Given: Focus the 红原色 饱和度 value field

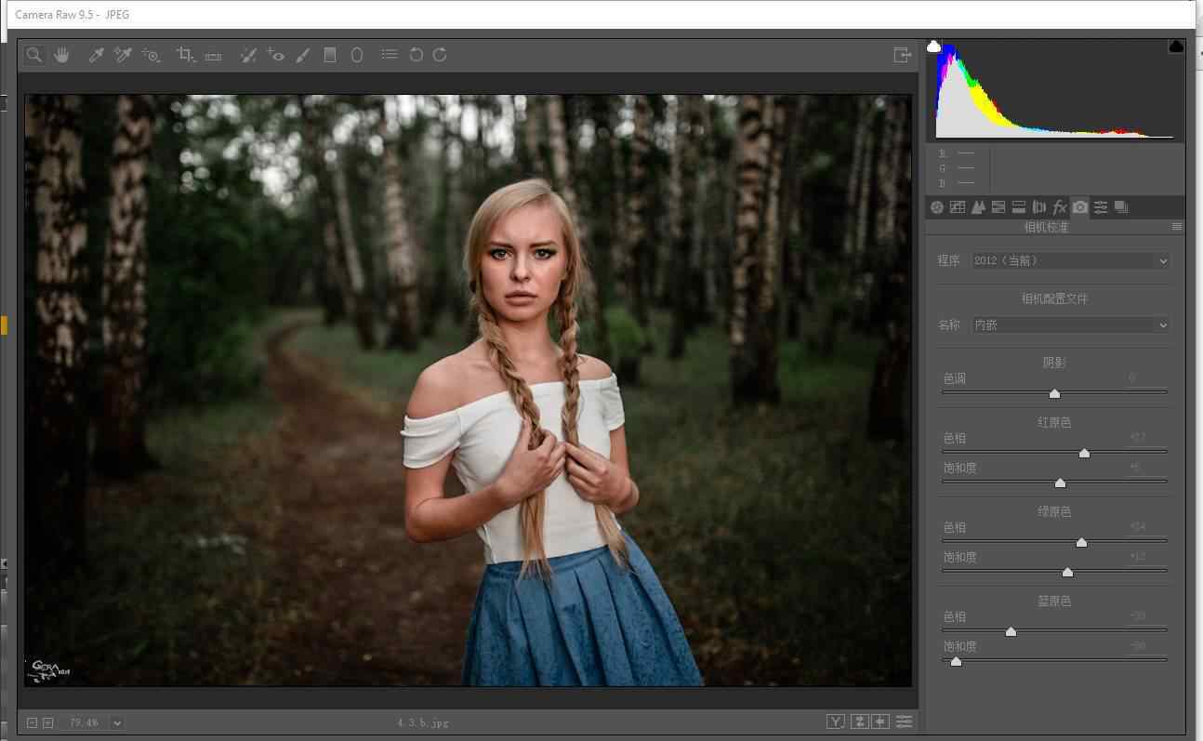Looking at the screenshot, I should point(1146,468).
